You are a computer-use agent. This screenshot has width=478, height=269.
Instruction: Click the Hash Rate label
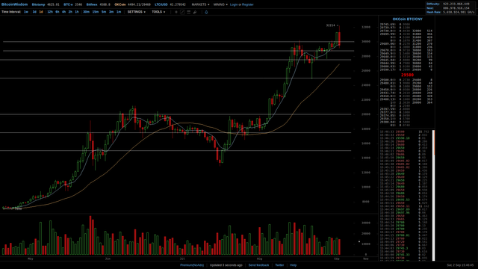(434, 12)
